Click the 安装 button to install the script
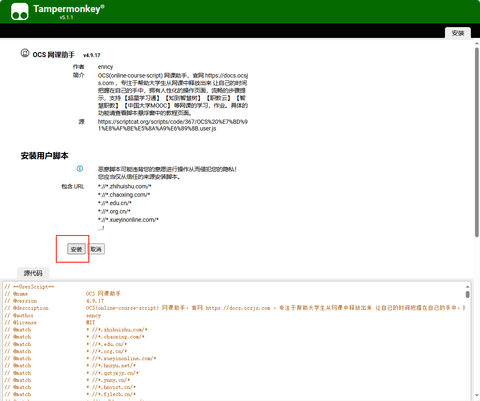 [76, 249]
